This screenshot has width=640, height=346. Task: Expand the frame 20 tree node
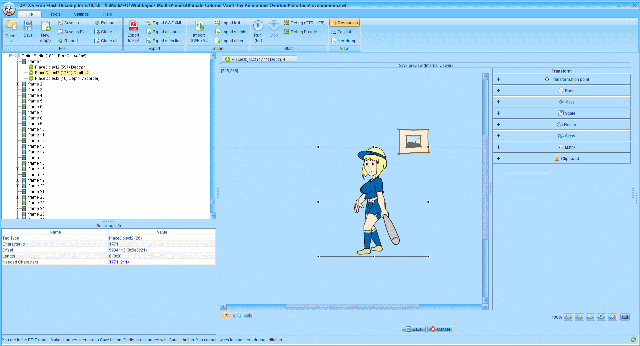[18, 186]
